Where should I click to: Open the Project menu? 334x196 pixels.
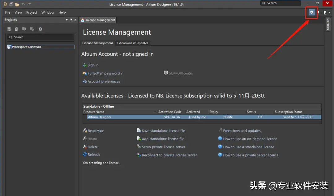[x=32, y=12]
